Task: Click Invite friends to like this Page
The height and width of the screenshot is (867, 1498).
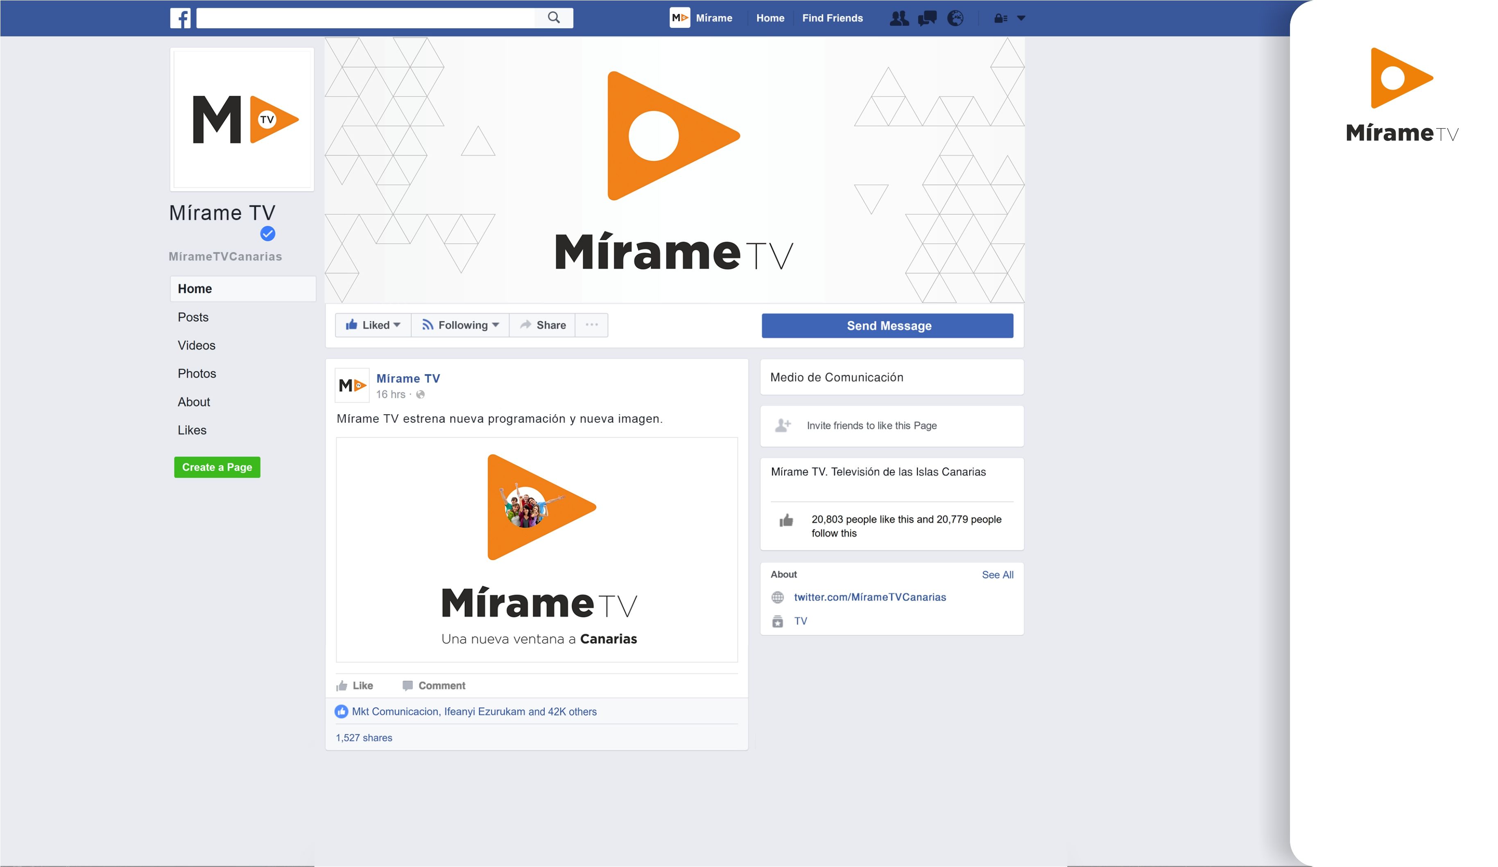Action: tap(871, 425)
